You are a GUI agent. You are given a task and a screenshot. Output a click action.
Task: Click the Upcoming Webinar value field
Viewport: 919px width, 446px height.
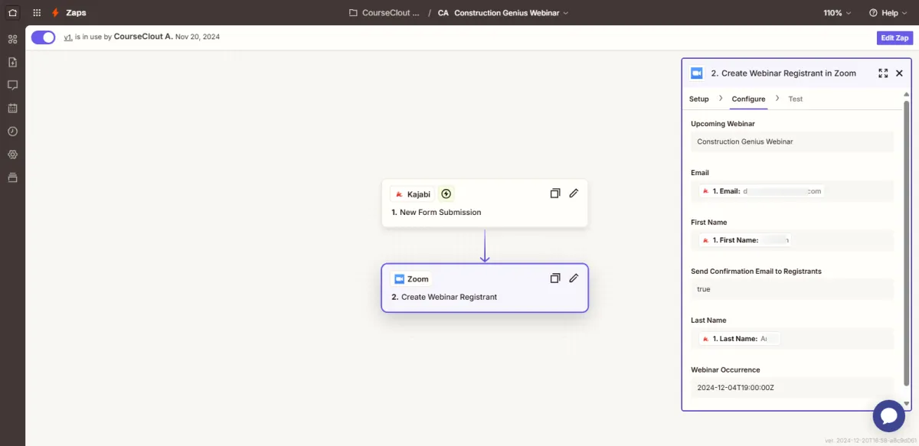792,142
